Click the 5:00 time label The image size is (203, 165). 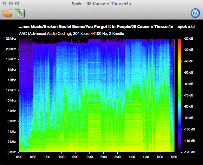[x=160, y=157]
